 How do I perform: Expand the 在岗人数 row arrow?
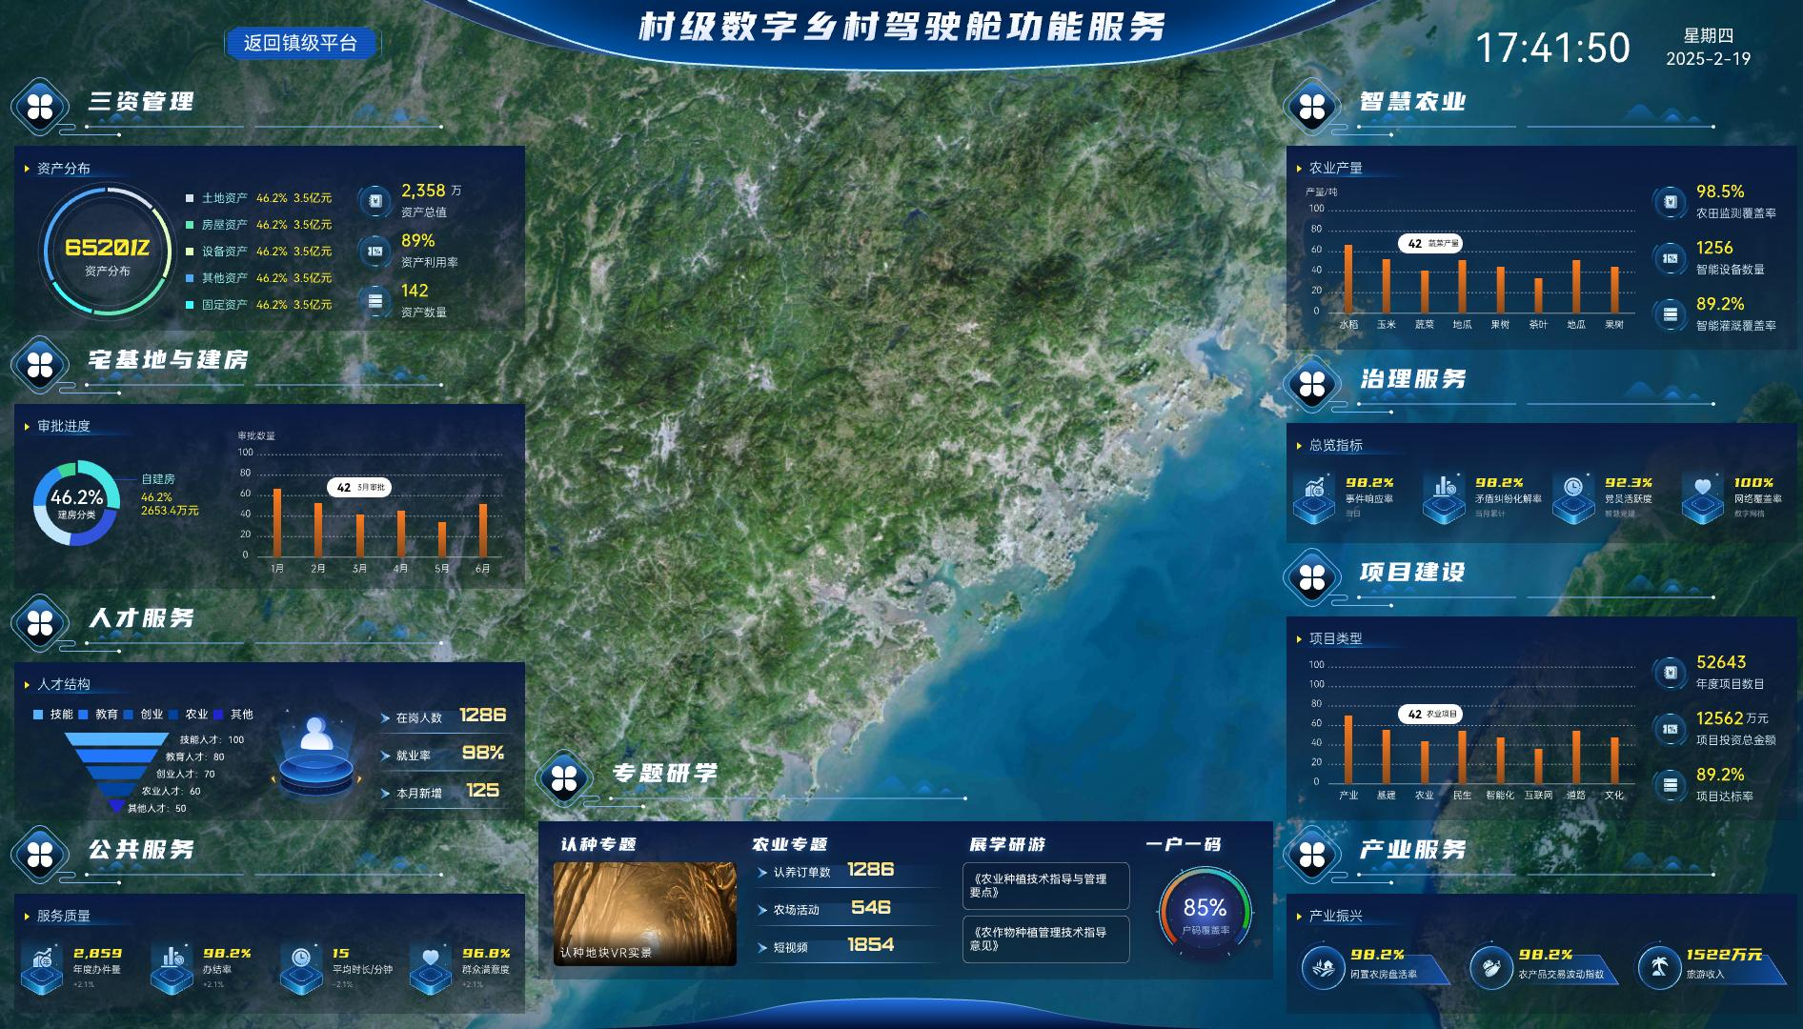click(x=386, y=717)
